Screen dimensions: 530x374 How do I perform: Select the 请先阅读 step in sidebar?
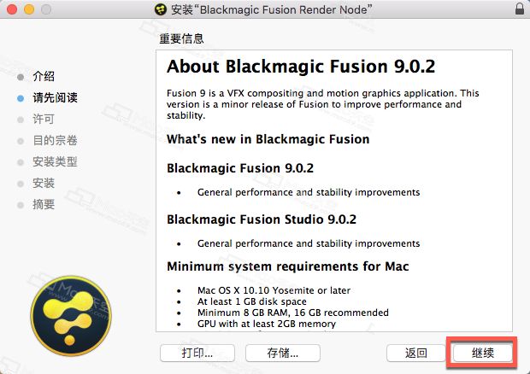tap(55, 98)
